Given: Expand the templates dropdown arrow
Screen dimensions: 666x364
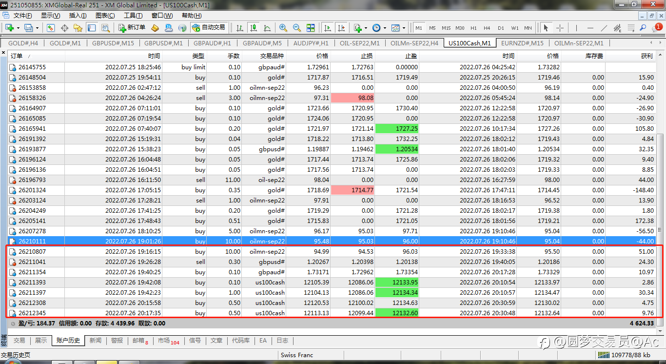Looking at the screenshot, I should click(x=404, y=28).
